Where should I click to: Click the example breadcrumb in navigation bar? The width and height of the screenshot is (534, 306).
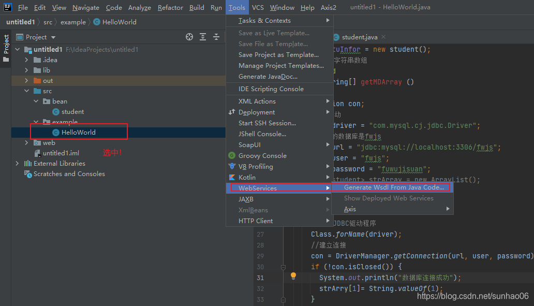coord(73,22)
